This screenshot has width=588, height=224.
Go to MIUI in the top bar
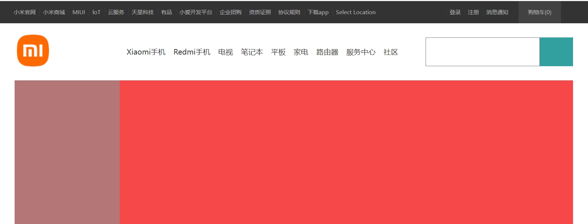pos(79,12)
